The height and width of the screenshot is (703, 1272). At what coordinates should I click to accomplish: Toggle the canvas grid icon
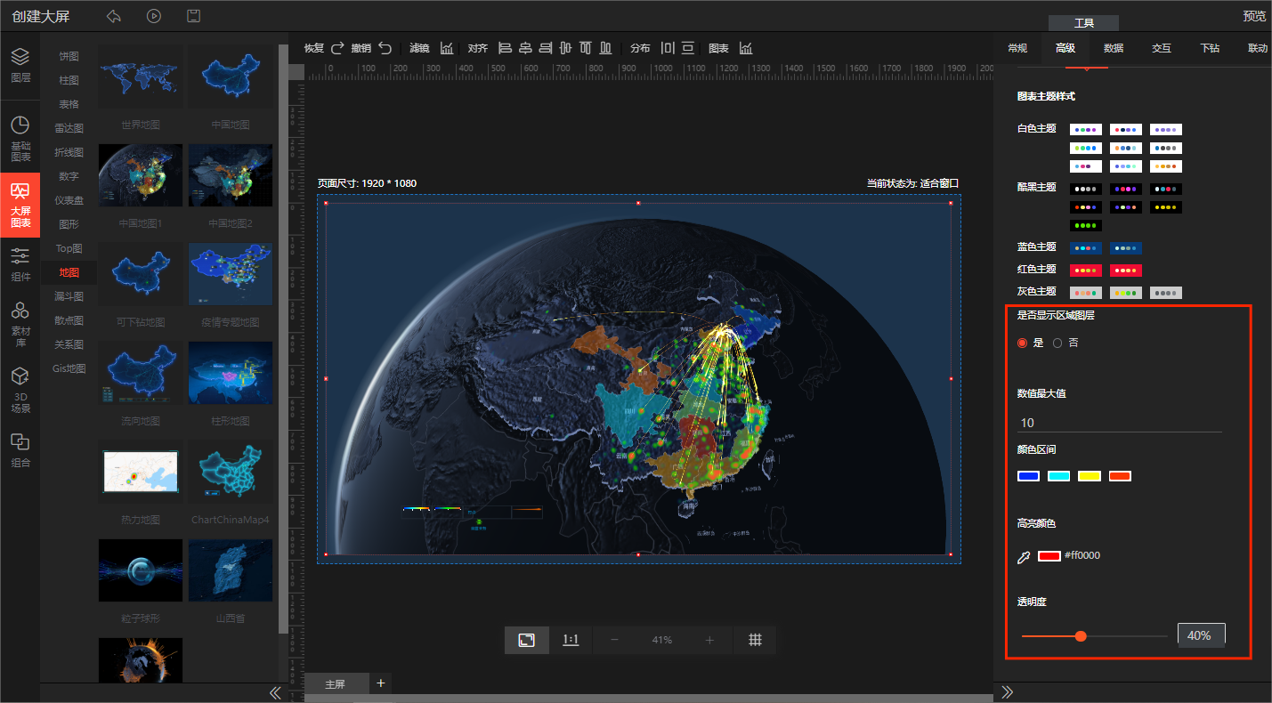pos(755,640)
